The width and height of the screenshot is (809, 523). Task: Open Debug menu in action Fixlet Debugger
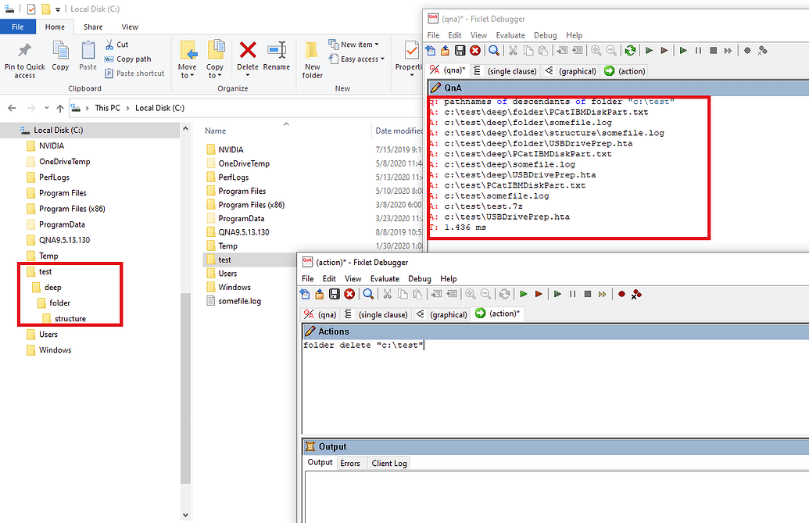420,278
